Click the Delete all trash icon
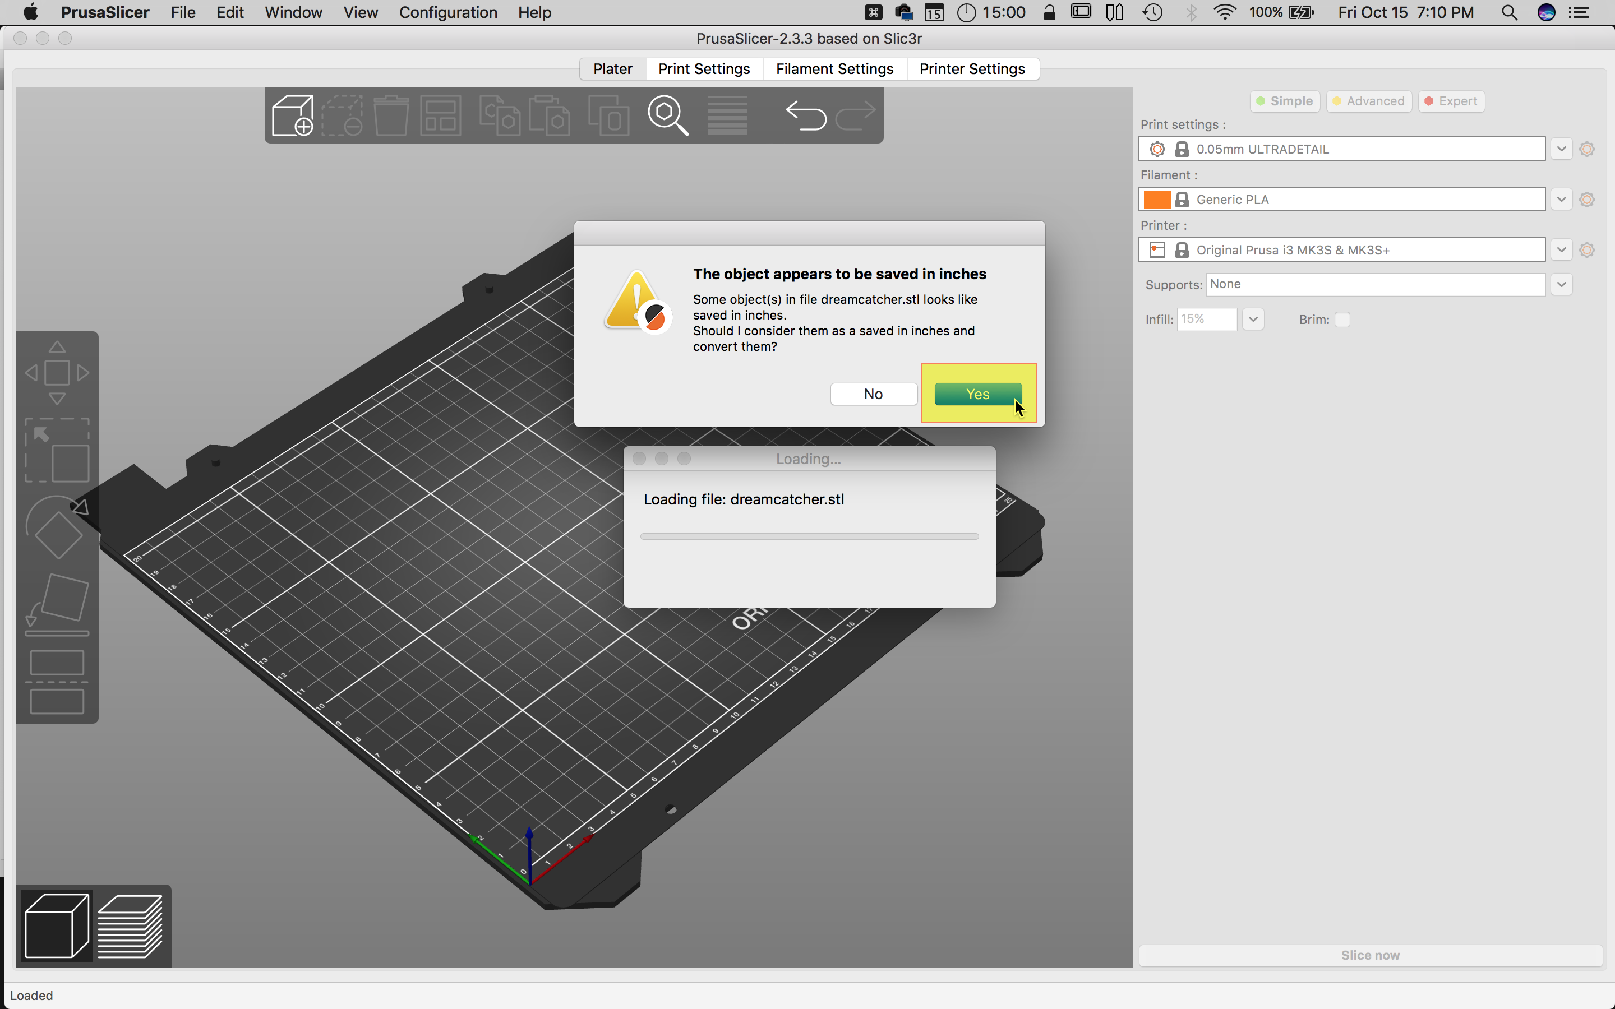 pyautogui.click(x=391, y=115)
